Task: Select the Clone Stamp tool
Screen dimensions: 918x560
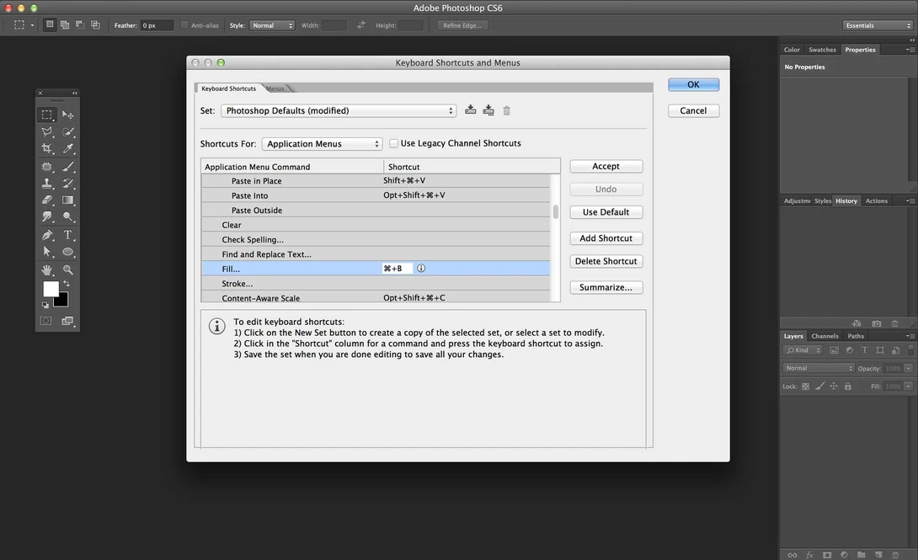Action: (x=47, y=183)
